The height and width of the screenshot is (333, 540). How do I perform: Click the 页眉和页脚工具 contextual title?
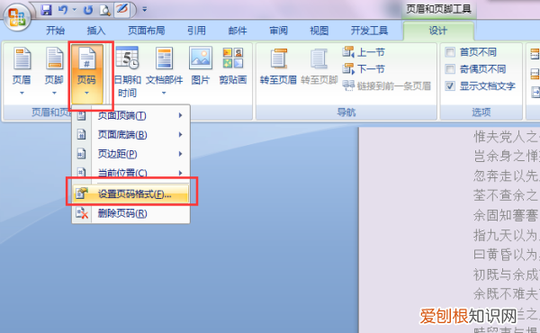(x=438, y=9)
